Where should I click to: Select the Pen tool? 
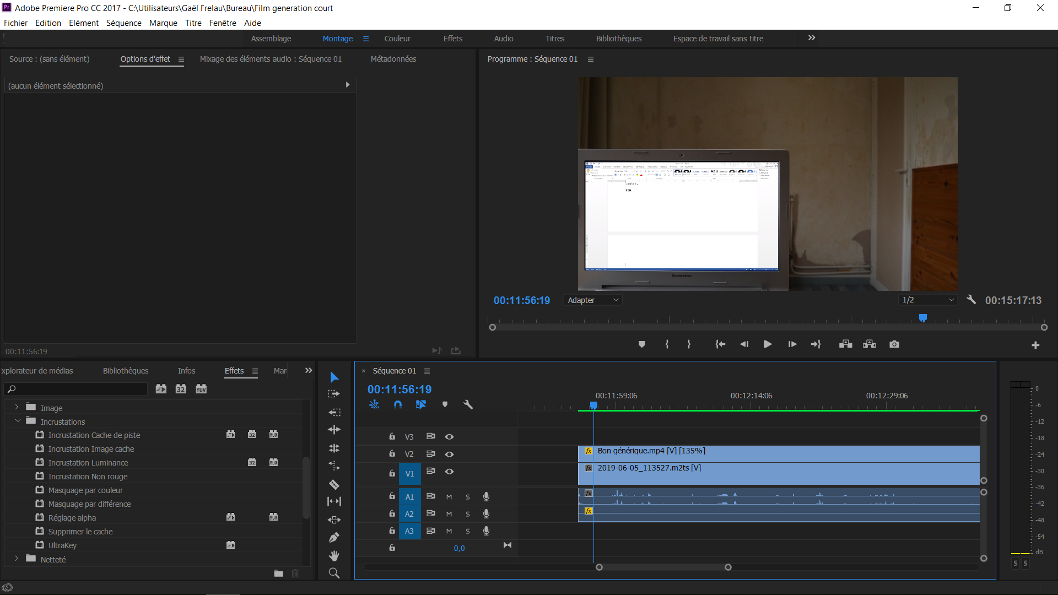coord(334,538)
